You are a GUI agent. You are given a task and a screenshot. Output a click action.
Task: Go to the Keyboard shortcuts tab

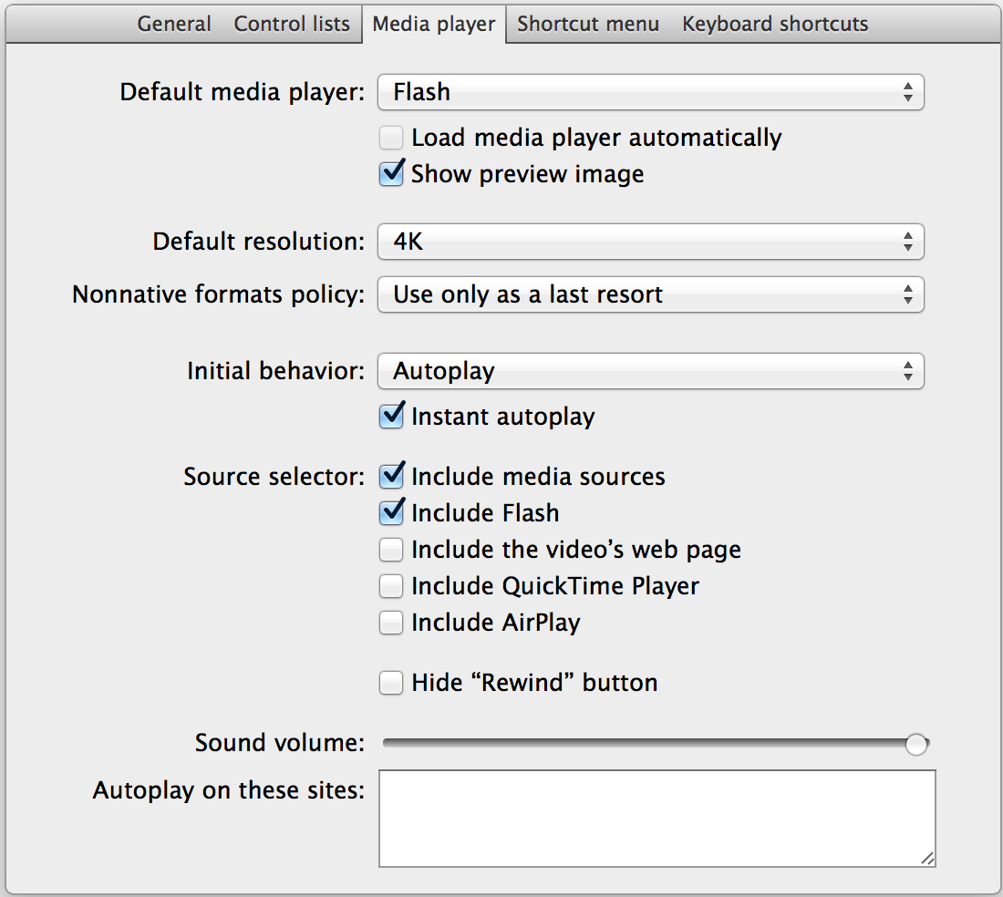[x=775, y=24]
